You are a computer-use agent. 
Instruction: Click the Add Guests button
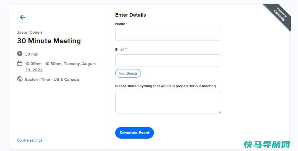coord(128,73)
